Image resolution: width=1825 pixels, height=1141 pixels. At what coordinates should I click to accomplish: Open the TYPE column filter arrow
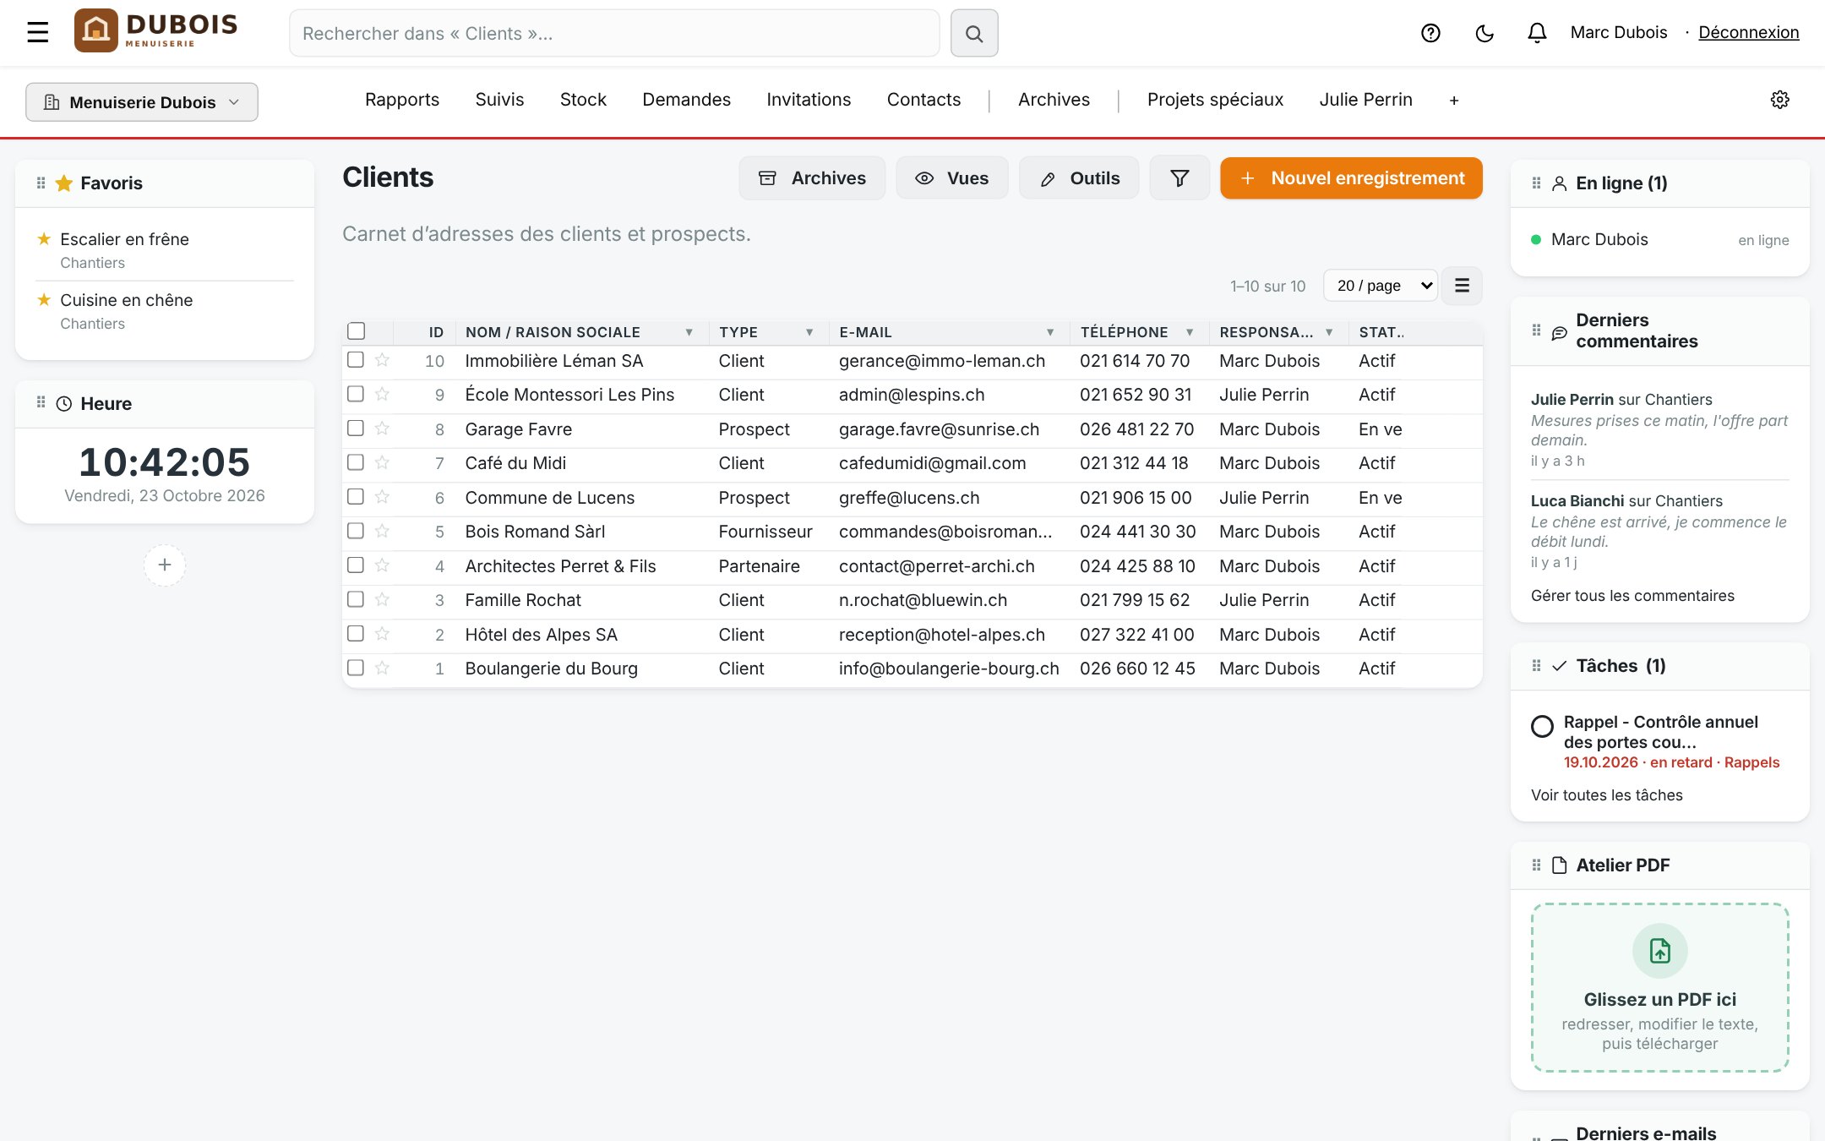pyautogui.click(x=809, y=332)
